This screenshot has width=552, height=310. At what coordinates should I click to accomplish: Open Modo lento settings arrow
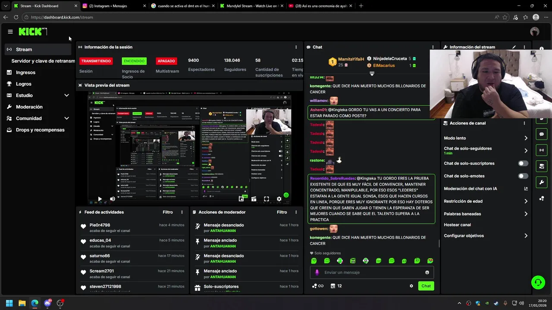pyautogui.click(x=526, y=138)
